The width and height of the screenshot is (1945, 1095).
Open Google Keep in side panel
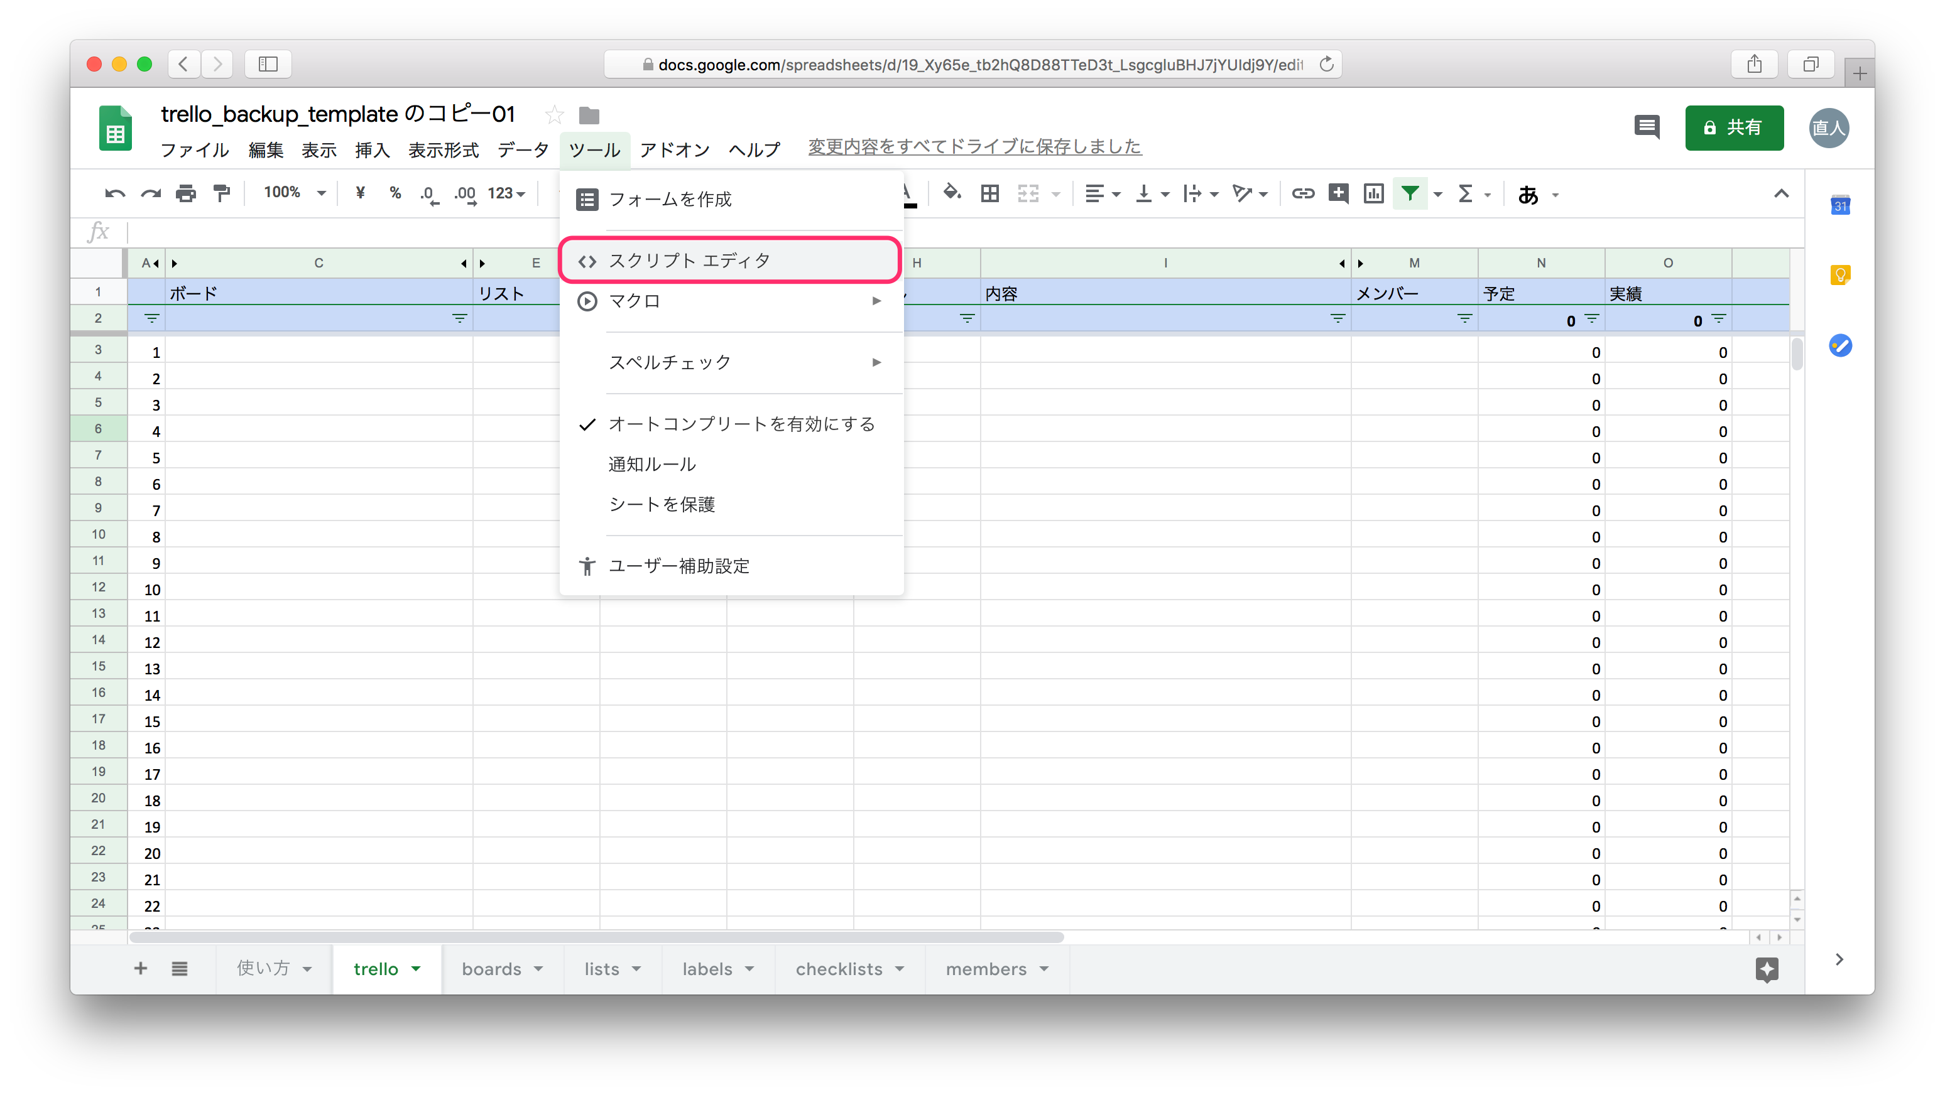tap(1840, 276)
